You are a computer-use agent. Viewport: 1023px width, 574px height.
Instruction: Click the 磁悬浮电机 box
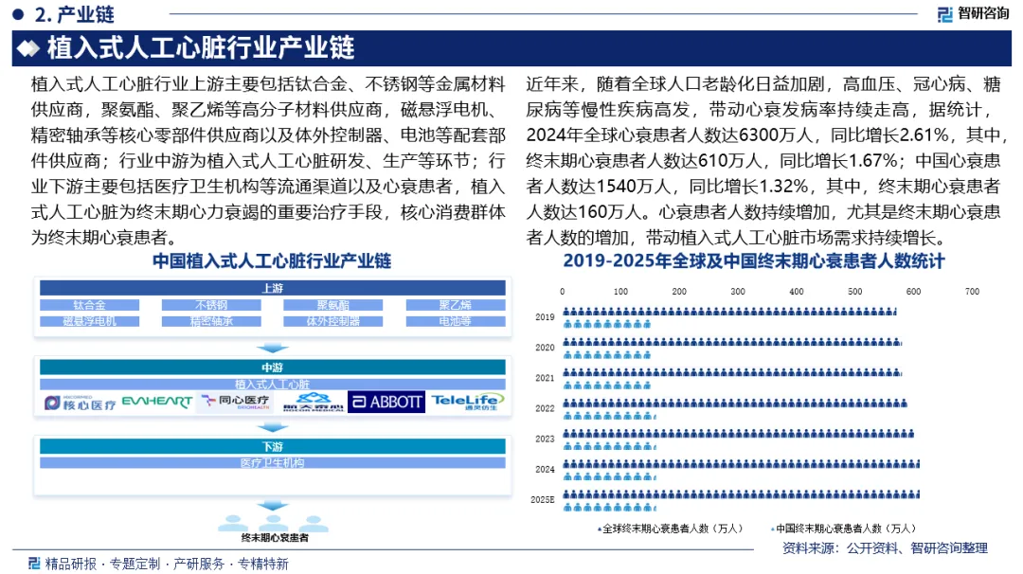(89, 321)
